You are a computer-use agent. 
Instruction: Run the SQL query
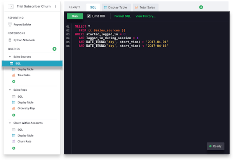coord(75,16)
